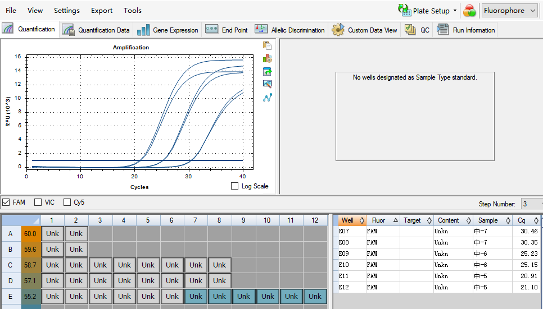The height and width of the screenshot is (309, 543).
Task: Select highlighted well E12 on plate
Action: [315, 297]
